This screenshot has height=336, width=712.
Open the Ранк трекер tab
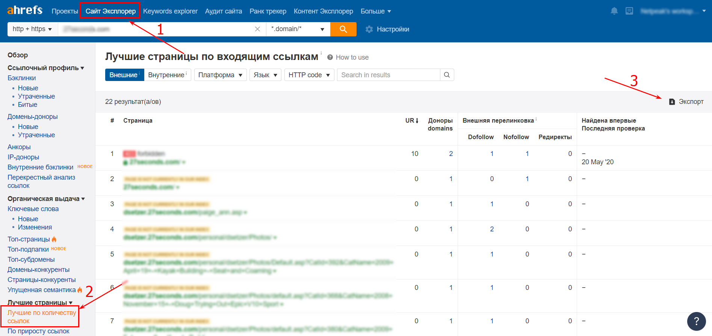point(268,11)
